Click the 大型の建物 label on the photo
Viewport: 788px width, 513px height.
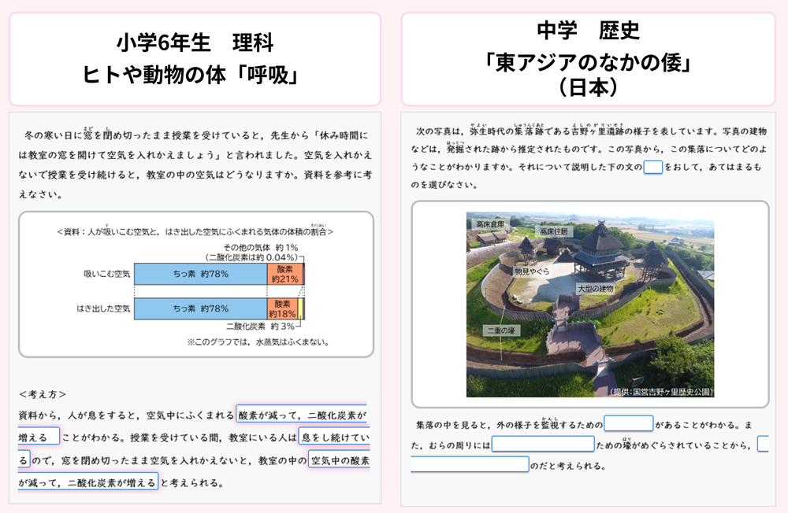[596, 289]
